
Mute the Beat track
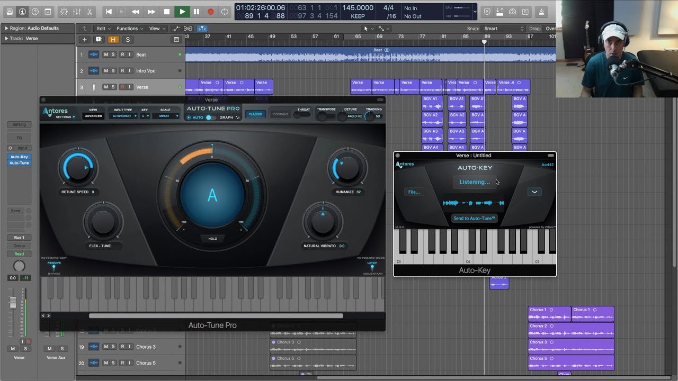(x=105, y=55)
